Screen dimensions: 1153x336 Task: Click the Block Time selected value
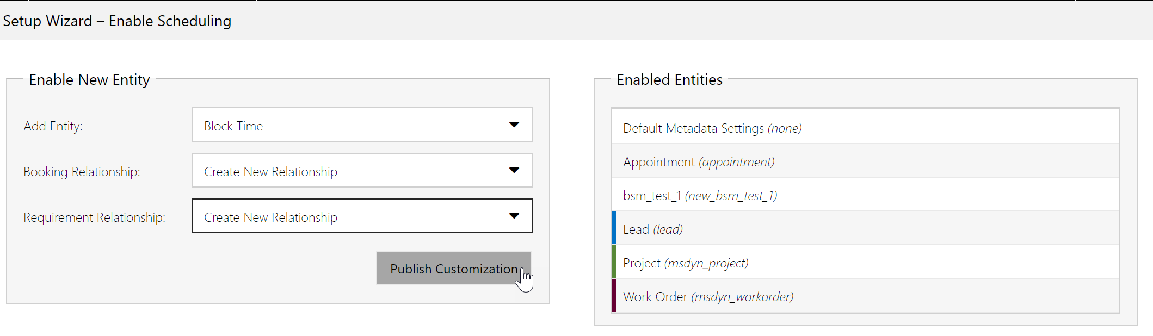pyautogui.click(x=233, y=125)
